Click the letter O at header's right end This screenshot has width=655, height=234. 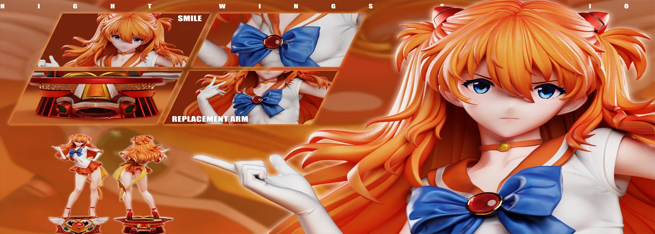626,6
